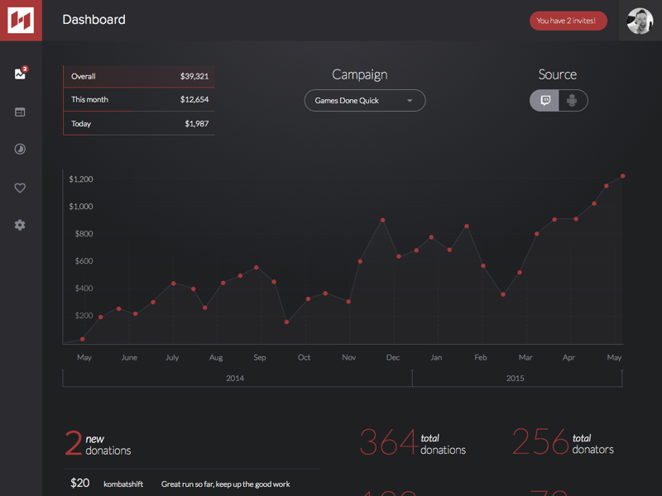This screenshot has height=496, width=662.
Task: Click the December peak data point on chart
Action: coord(382,220)
